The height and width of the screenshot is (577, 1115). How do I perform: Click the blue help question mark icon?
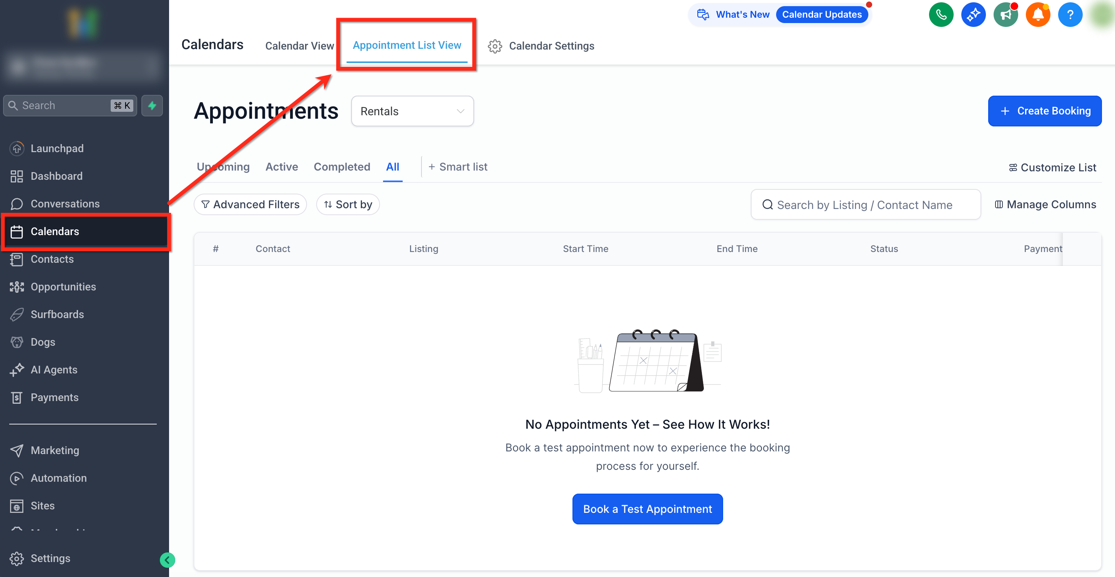pyautogui.click(x=1070, y=15)
